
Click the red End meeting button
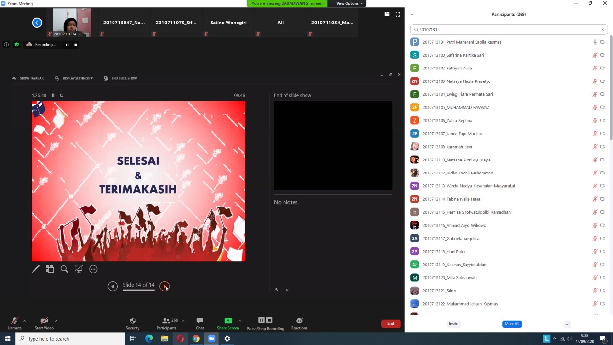[390, 323]
